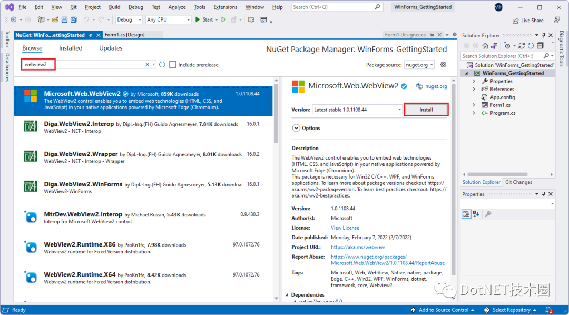Image resolution: width=569 pixels, height=315 pixels.
Task: Click the blue Refresh icon in Solution Explorer
Action: (531, 46)
